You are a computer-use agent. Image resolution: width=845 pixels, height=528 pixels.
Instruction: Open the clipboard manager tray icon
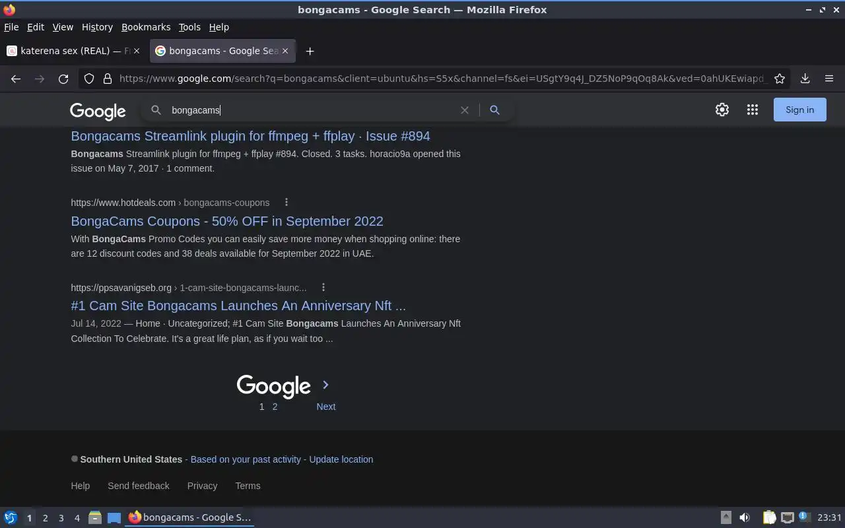pos(769,517)
